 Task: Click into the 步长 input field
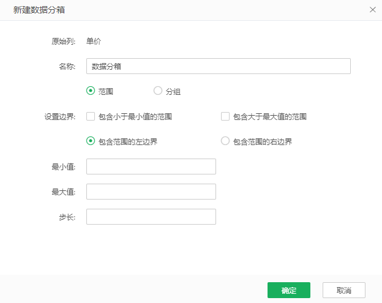point(151,217)
